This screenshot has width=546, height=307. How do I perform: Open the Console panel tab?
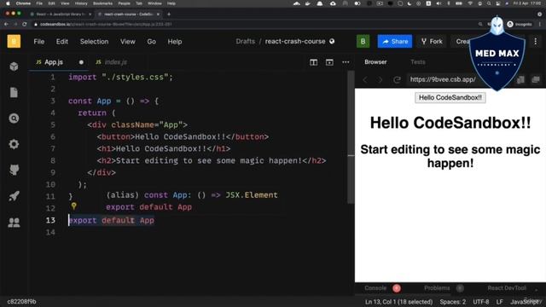[375, 288]
